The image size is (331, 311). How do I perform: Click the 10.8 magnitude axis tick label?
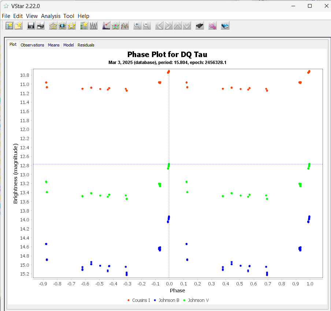pyautogui.click(x=25, y=75)
